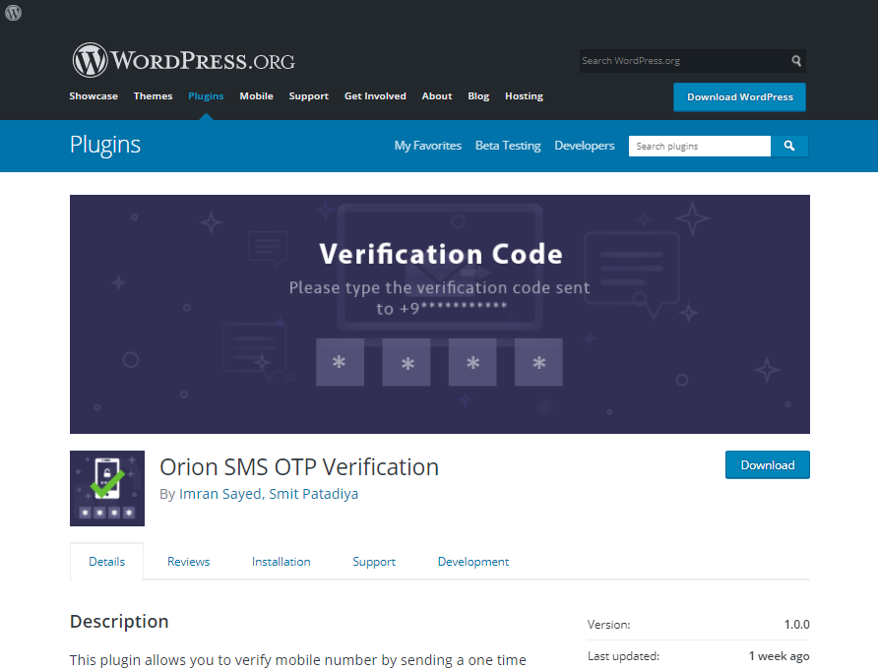Click the Download button for the plugin
The width and height of the screenshot is (878, 670).
(767, 464)
